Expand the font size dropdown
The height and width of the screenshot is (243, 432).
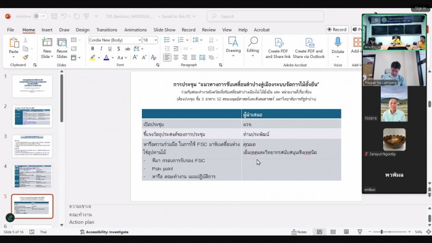click(x=156, y=40)
